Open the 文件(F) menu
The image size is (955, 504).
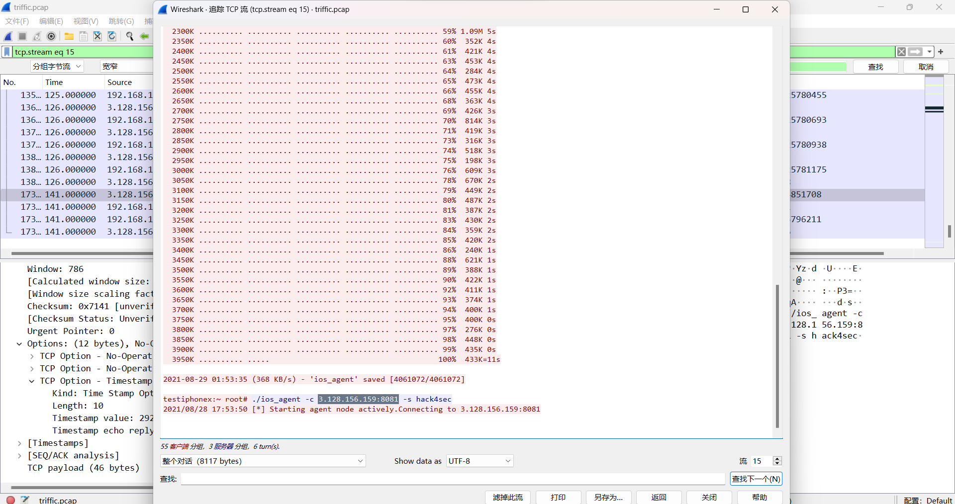point(17,21)
